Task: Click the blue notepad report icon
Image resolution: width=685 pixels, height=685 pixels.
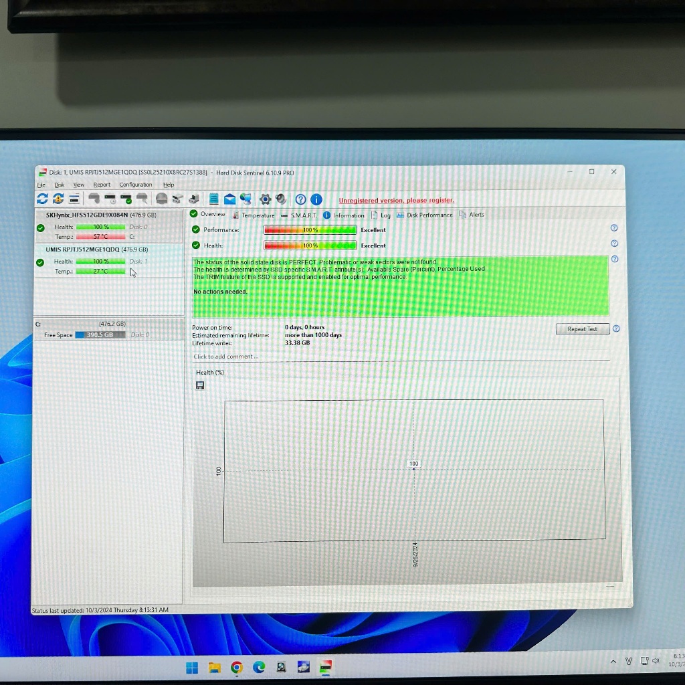Action: point(214,199)
